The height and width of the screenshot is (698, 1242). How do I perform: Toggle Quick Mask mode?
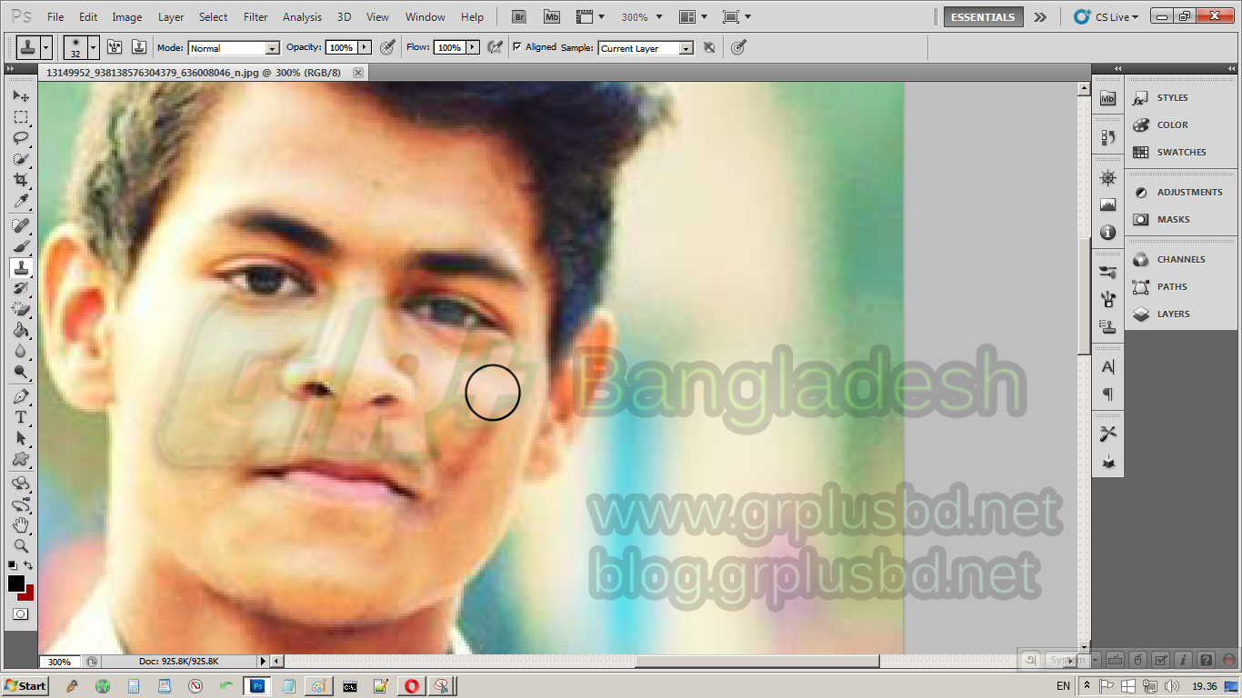20,614
